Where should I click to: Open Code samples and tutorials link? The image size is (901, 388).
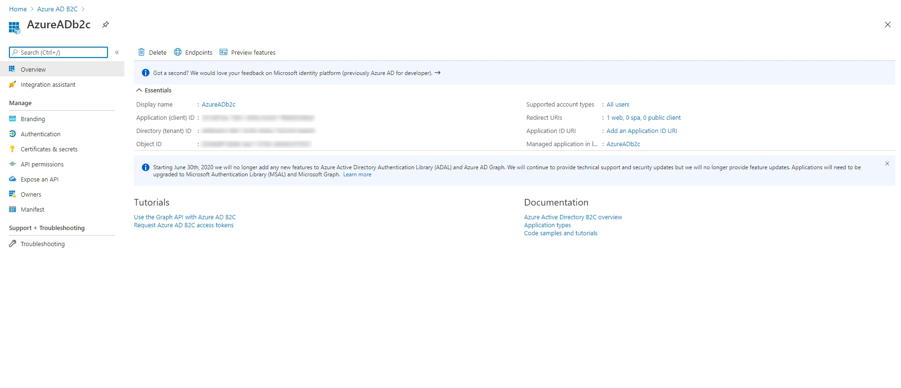click(561, 233)
